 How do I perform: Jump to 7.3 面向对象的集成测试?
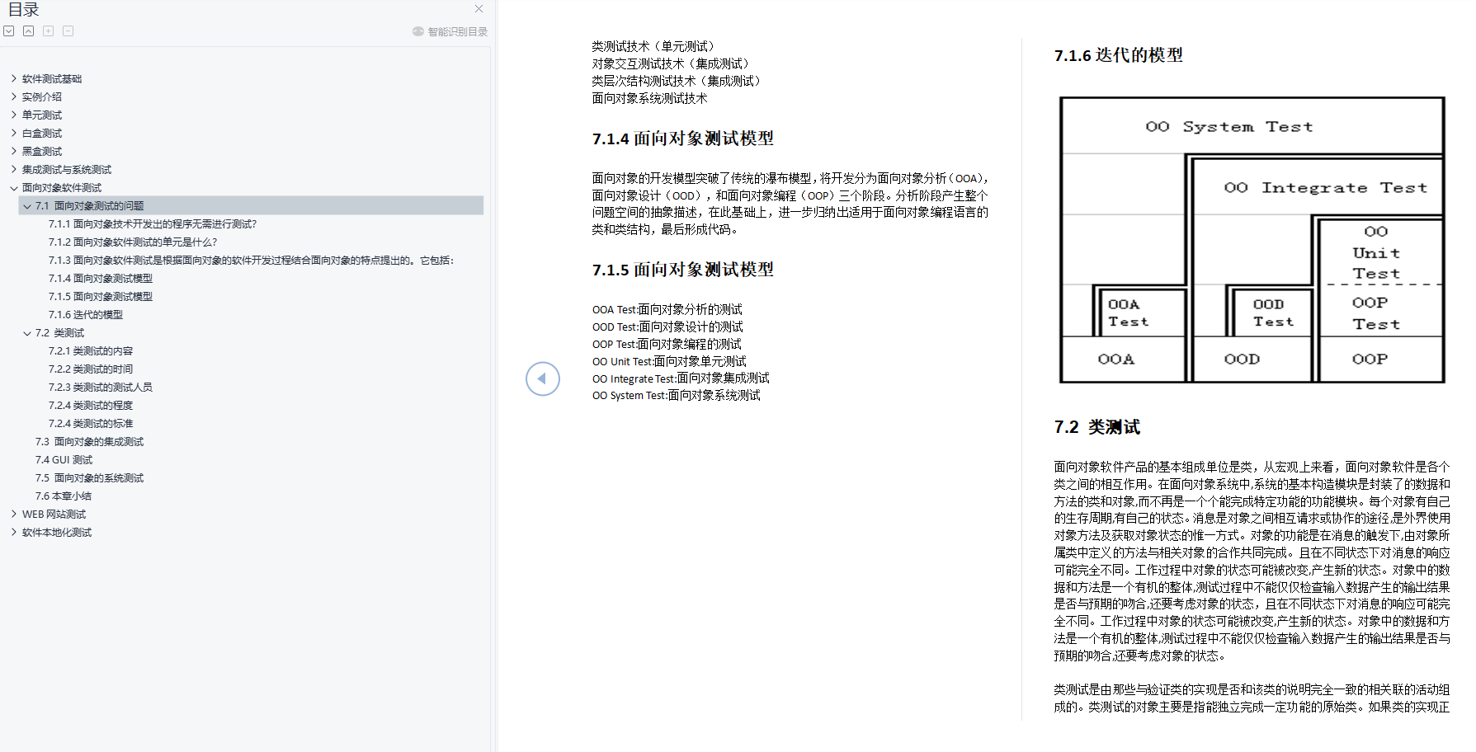point(87,441)
